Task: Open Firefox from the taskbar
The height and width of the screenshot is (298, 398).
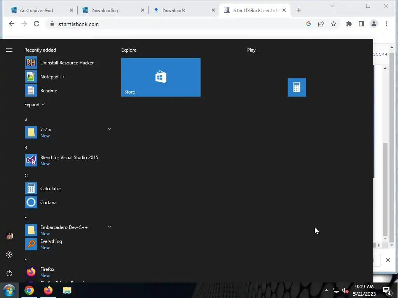Action: pos(48,290)
